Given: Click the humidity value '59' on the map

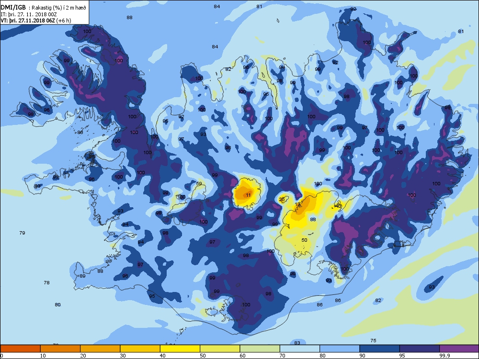Looking at the screenshot, I should click(x=199, y=183).
